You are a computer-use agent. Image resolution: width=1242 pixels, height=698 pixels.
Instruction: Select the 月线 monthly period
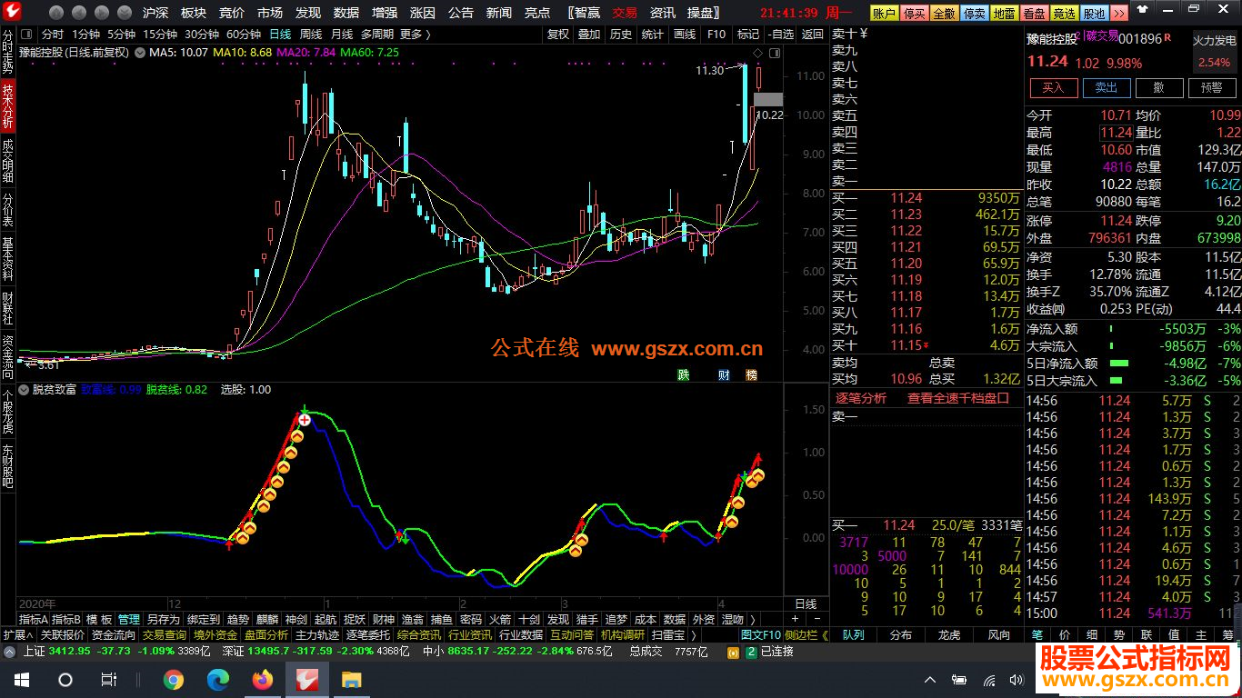pyautogui.click(x=342, y=35)
